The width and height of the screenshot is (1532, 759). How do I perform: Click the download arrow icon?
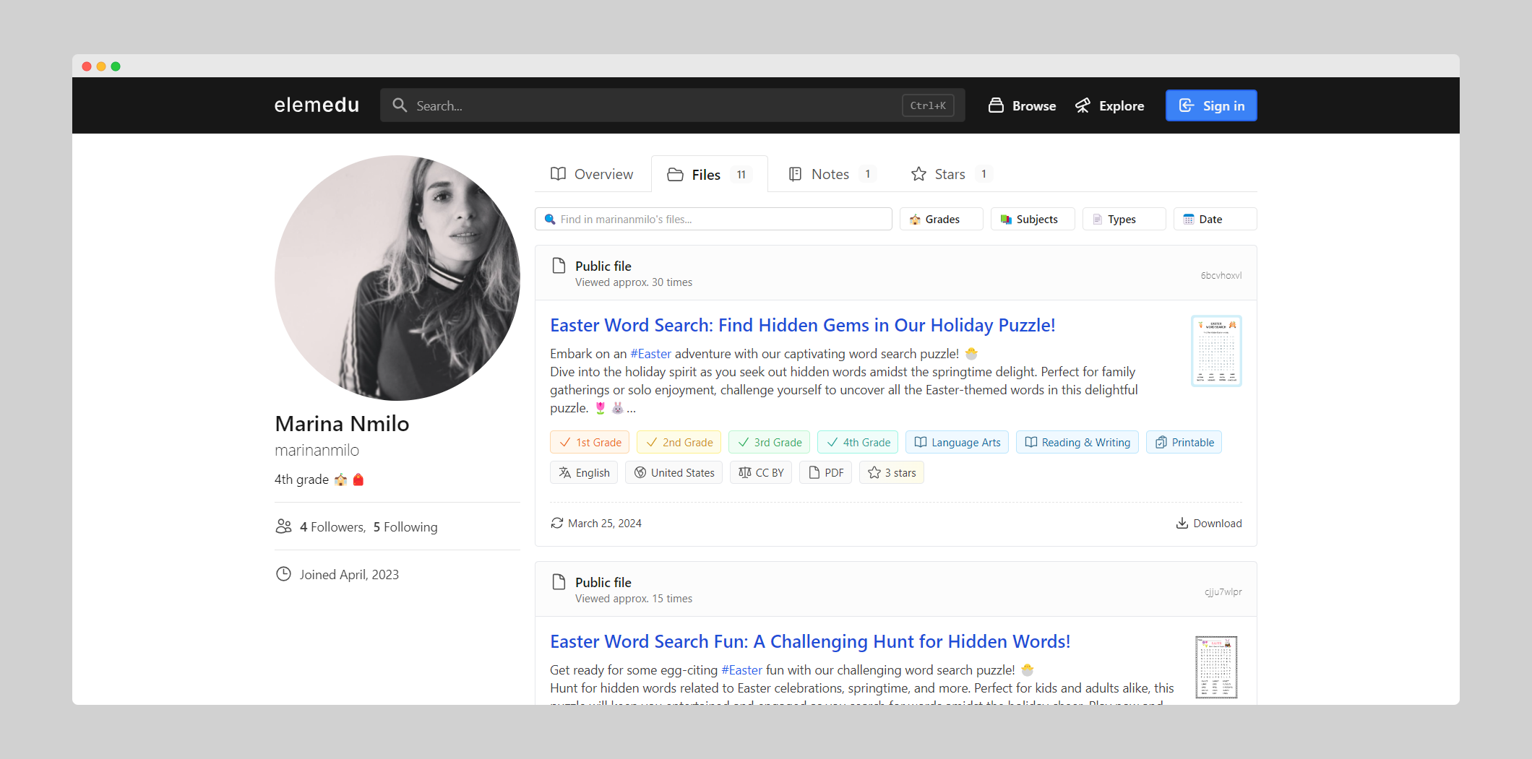tap(1182, 523)
